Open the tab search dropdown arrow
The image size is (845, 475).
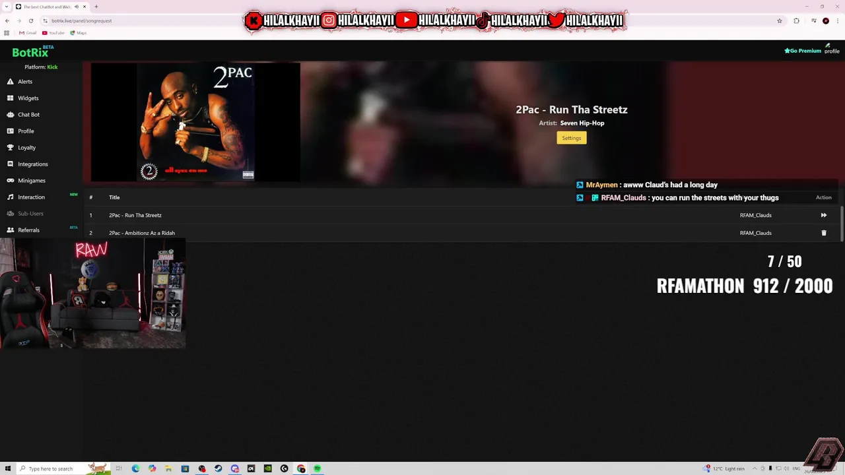tap(6, 7)
